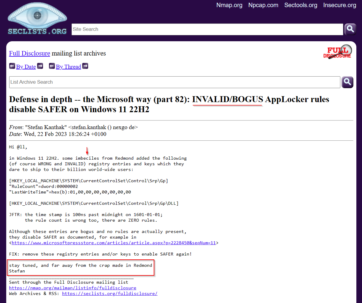Open the microsoftpressstore.com article link
This screenshot has width=362, height=303.
[114, 243]
